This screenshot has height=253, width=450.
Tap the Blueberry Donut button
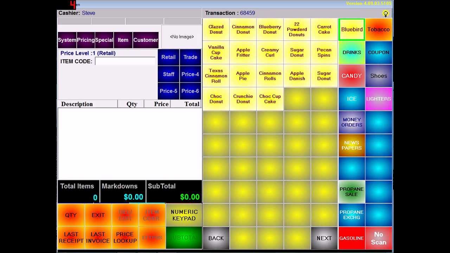[270, 29]
